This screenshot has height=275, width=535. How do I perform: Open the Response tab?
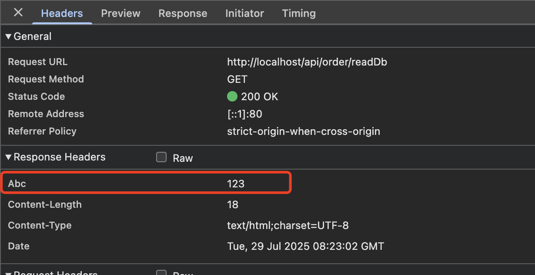pos(183,13)
